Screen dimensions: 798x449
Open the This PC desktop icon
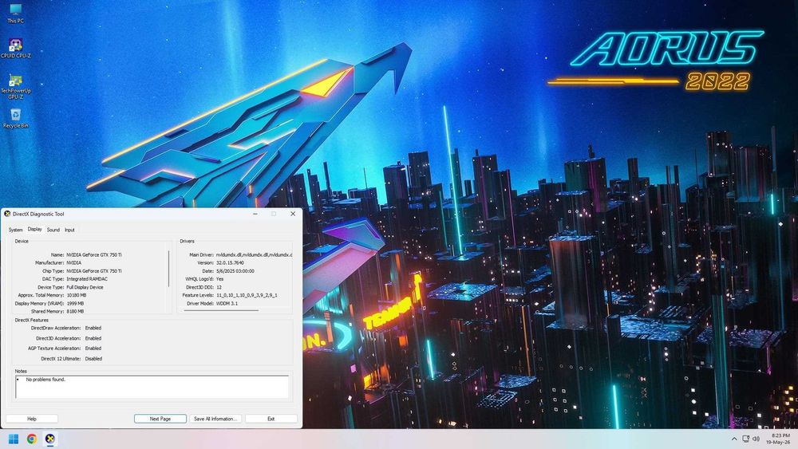pyautogui.click(x=15, y=14)
